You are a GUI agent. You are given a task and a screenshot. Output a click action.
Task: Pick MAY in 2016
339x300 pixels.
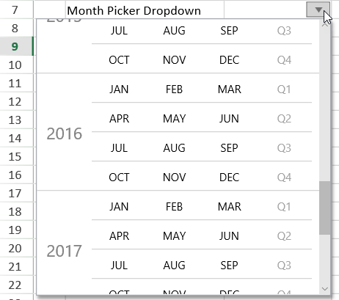click(x=175, y=119)
